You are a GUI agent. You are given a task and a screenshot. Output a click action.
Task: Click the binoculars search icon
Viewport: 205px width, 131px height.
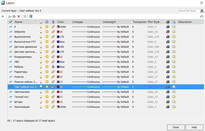202,11
